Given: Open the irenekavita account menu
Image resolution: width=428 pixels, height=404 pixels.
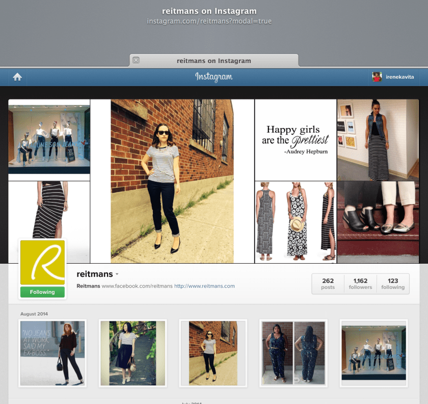Looking at the screenshot, I should click(399, 77).
